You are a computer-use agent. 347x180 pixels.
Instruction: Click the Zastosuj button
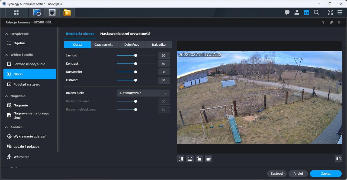pos(277,174)
